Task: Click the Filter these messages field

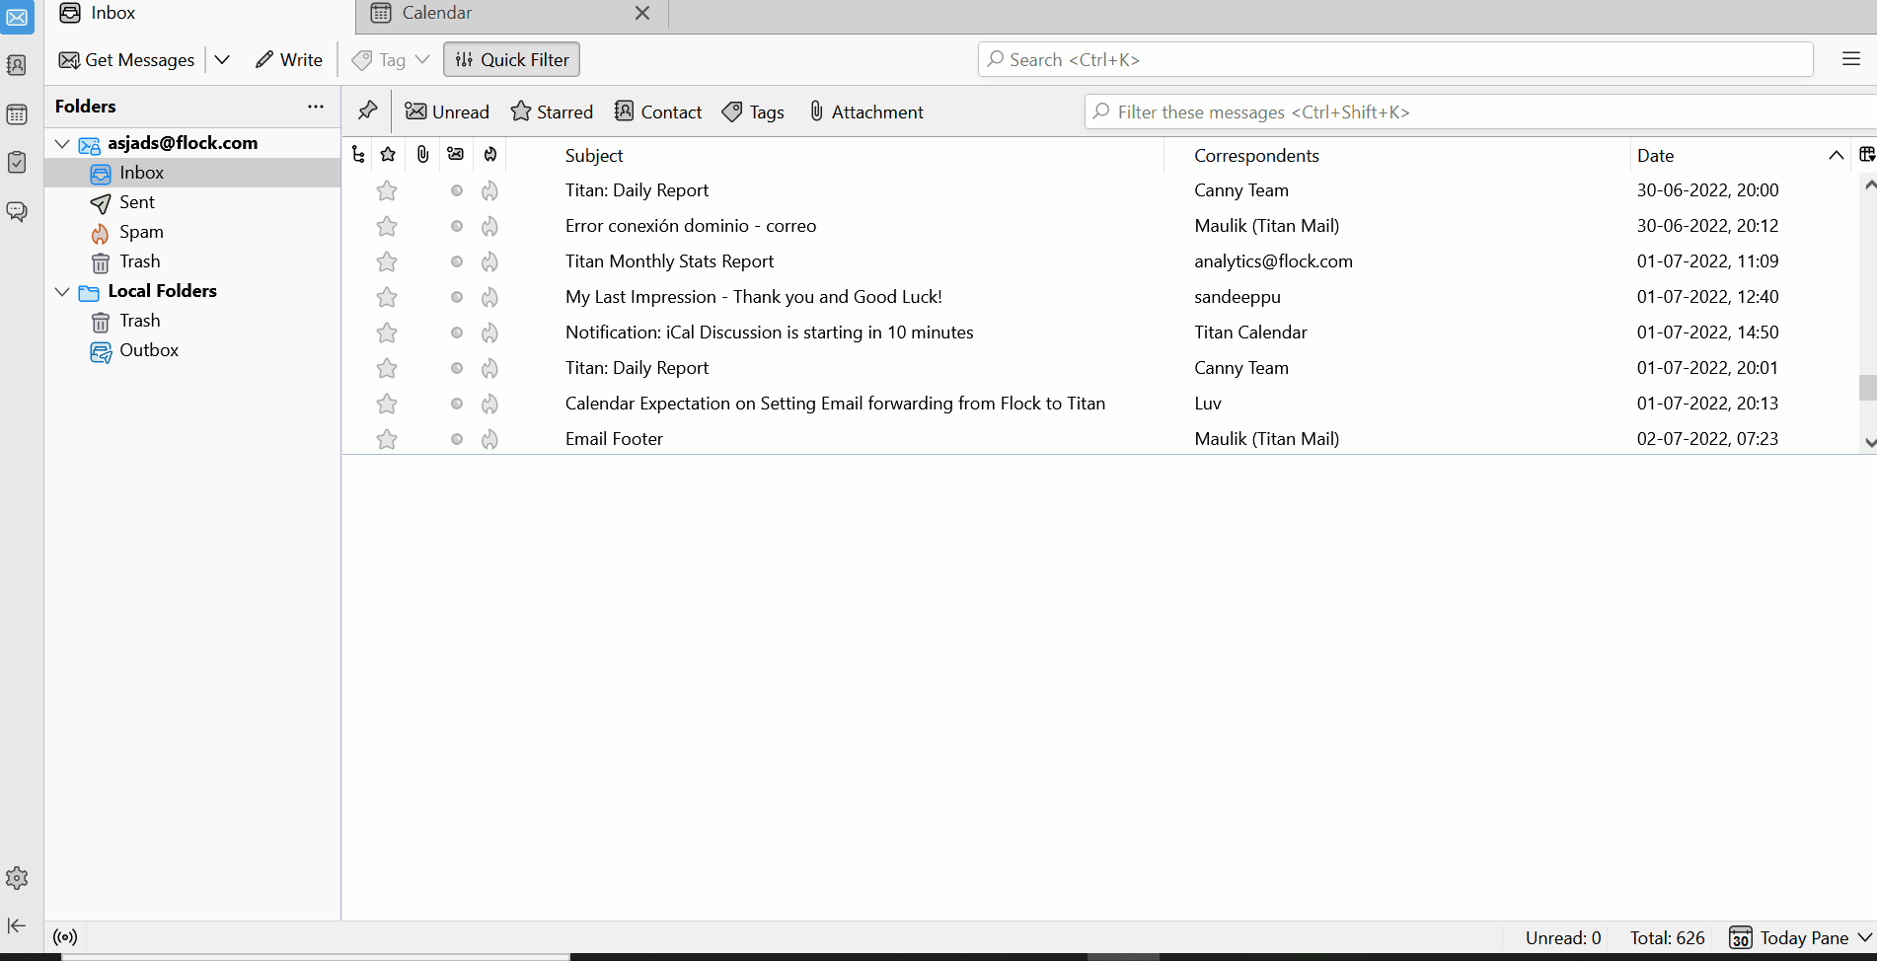Action: point(1480,111)
